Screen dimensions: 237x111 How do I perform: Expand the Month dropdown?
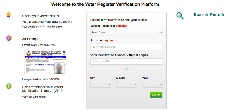[x=126, y=84]
